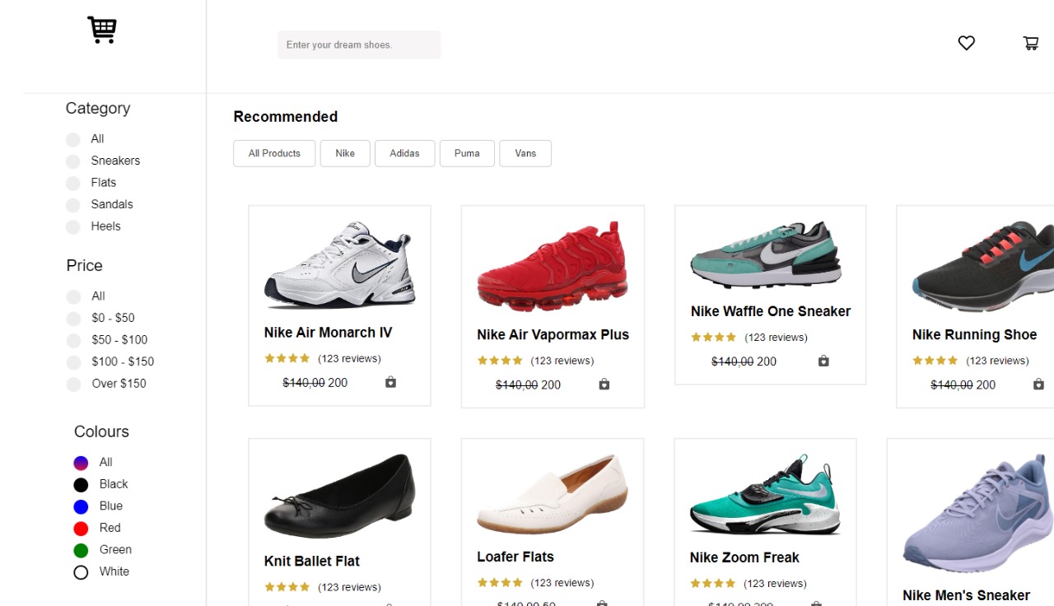Filter products by Puma
1054x606 pixels.
[x=467, y=153]
